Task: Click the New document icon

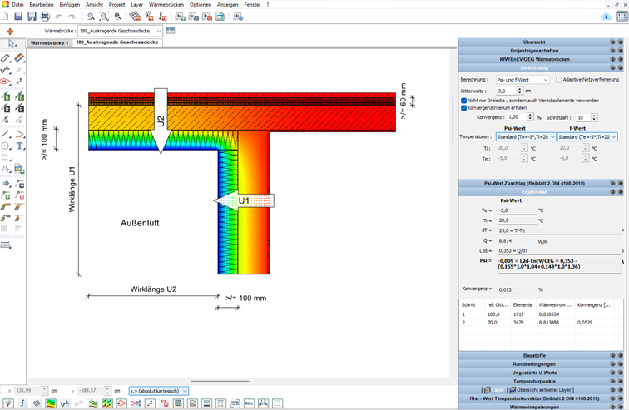Action: coord(5,17)
